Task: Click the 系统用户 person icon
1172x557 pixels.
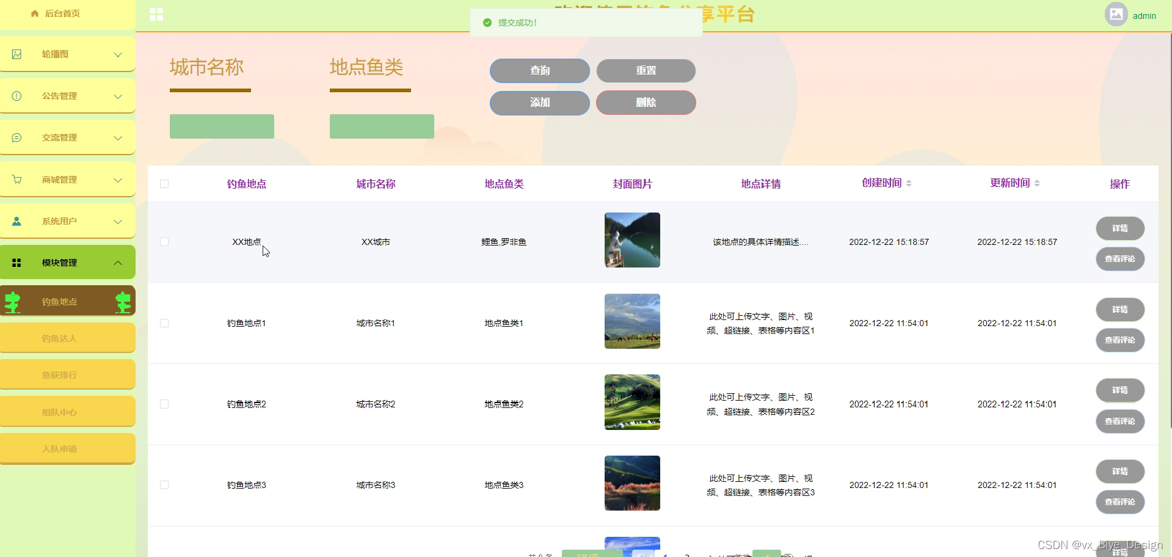Action: click(16, 221)
